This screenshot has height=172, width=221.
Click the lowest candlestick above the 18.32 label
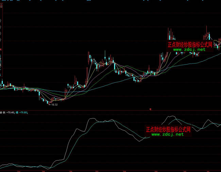pos(48,101)
